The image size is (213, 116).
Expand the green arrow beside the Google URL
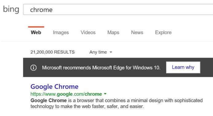click(105, 94)
